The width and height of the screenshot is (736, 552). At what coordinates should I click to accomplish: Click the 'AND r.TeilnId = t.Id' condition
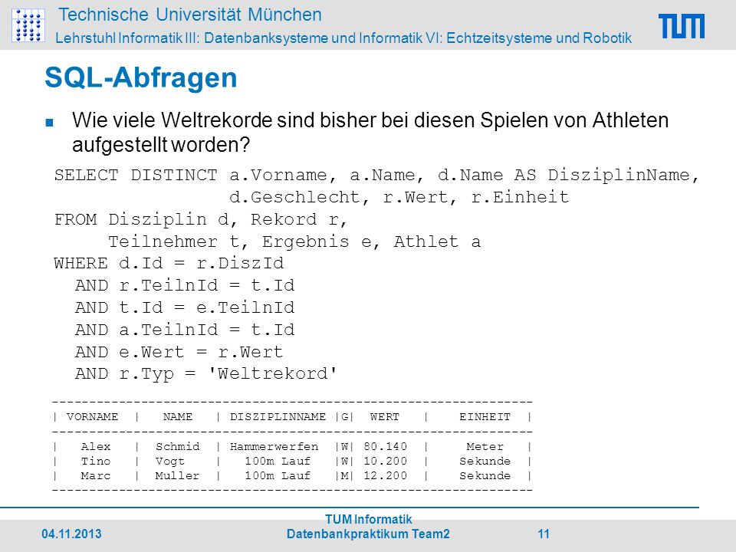pos(185,285)
